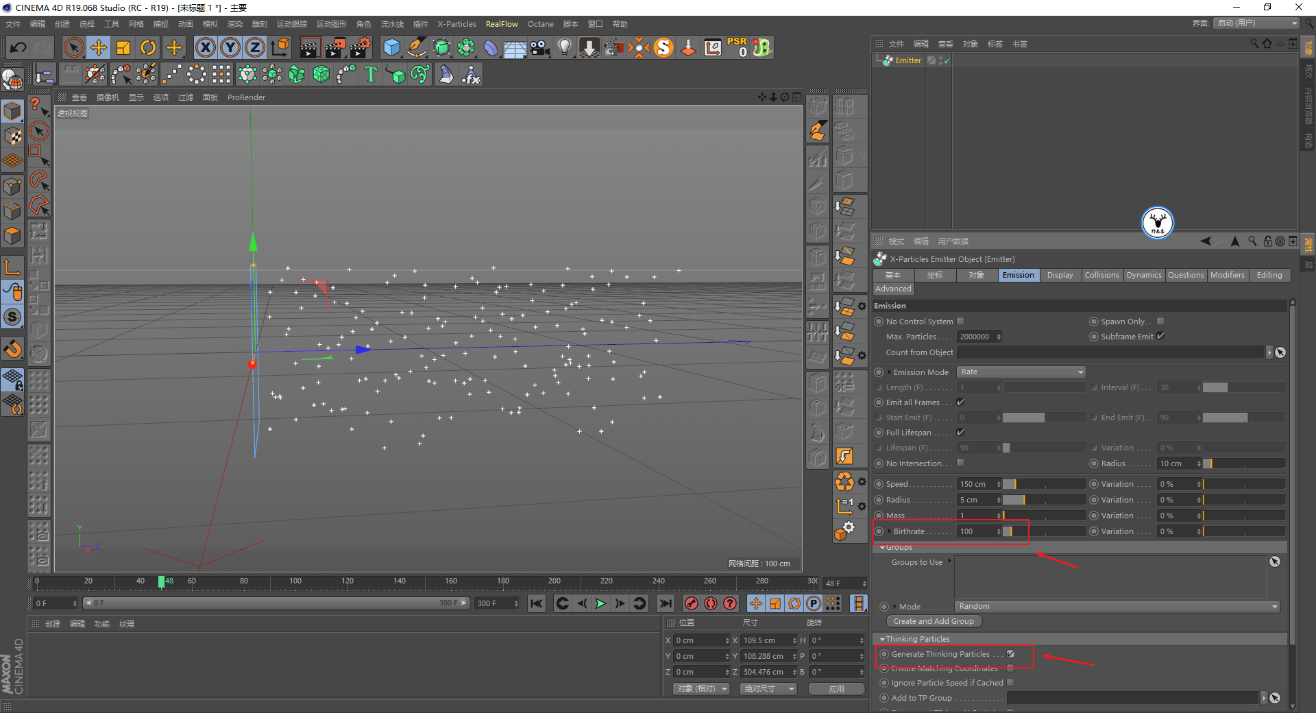
Task: Adjust the Speed slider
Action: tap(1044, 484)
